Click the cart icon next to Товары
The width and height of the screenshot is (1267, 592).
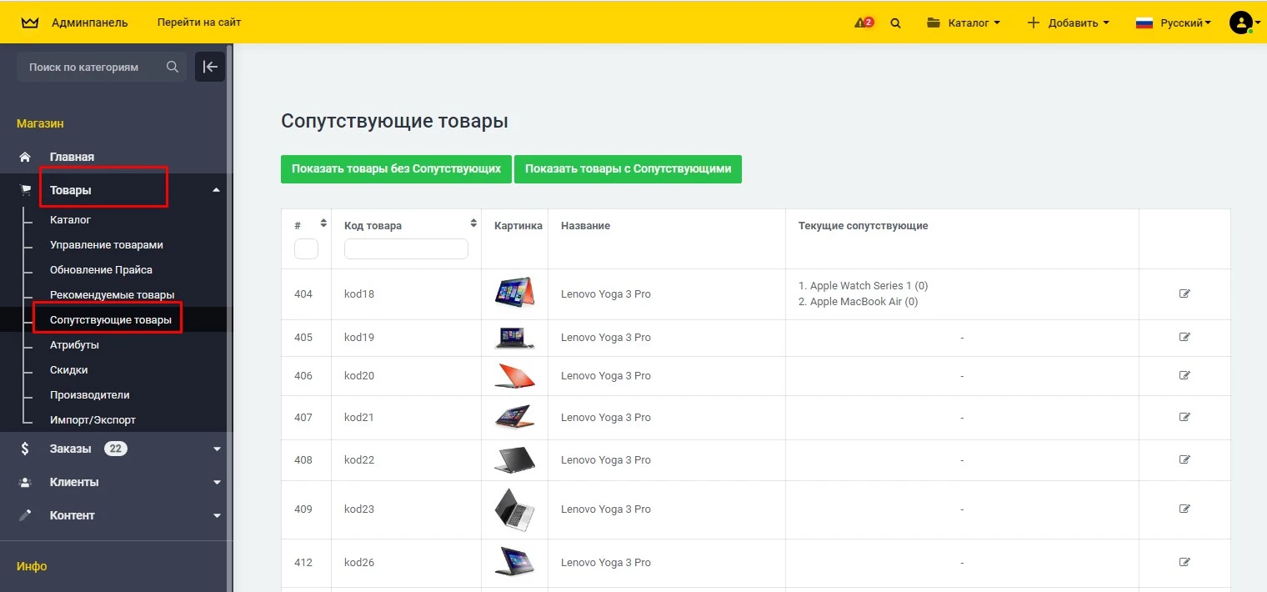25,189
